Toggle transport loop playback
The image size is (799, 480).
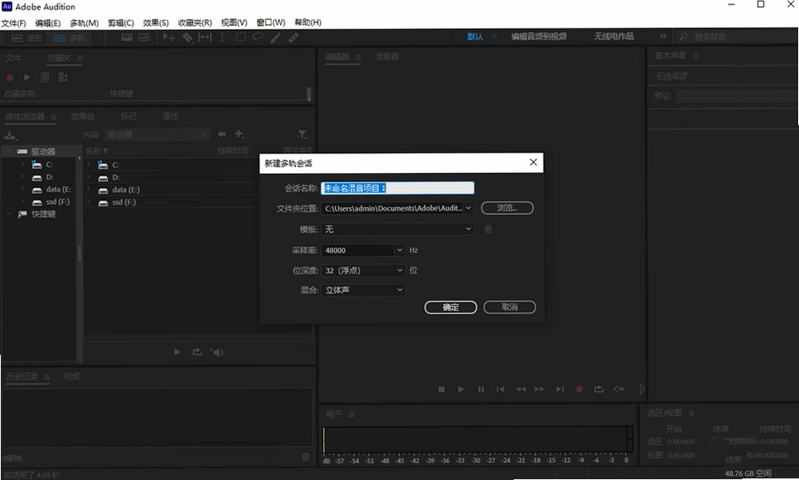point(599,389)
